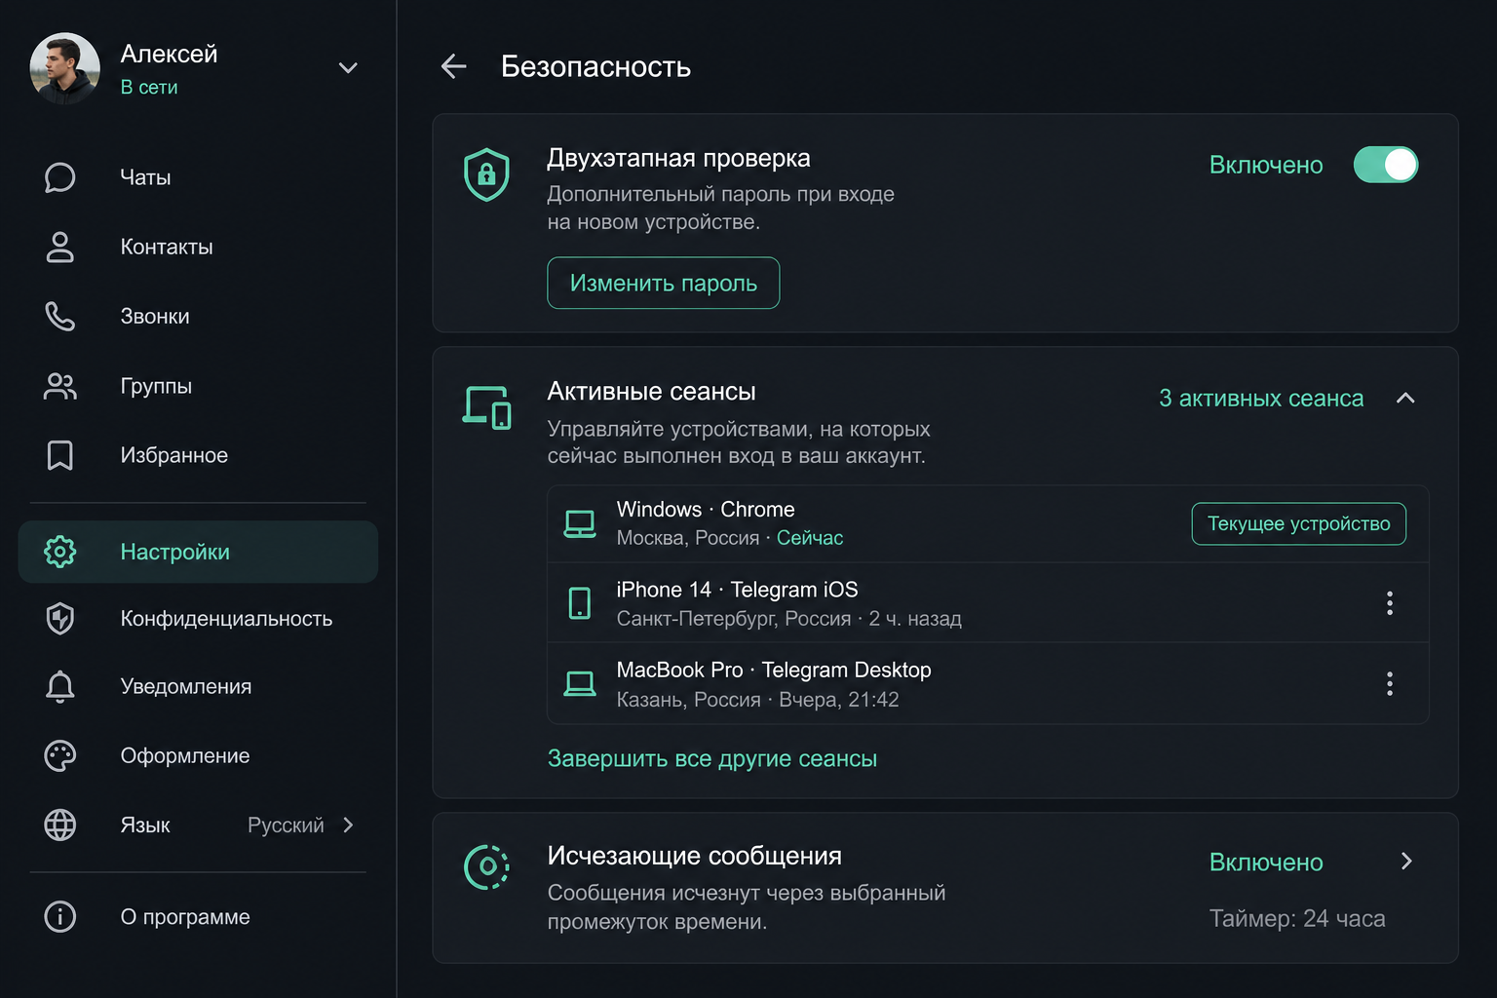Select the iPhone 14 · Telegram iOS row
This screenshot has height=998, width=1497.
coord(988,603)
